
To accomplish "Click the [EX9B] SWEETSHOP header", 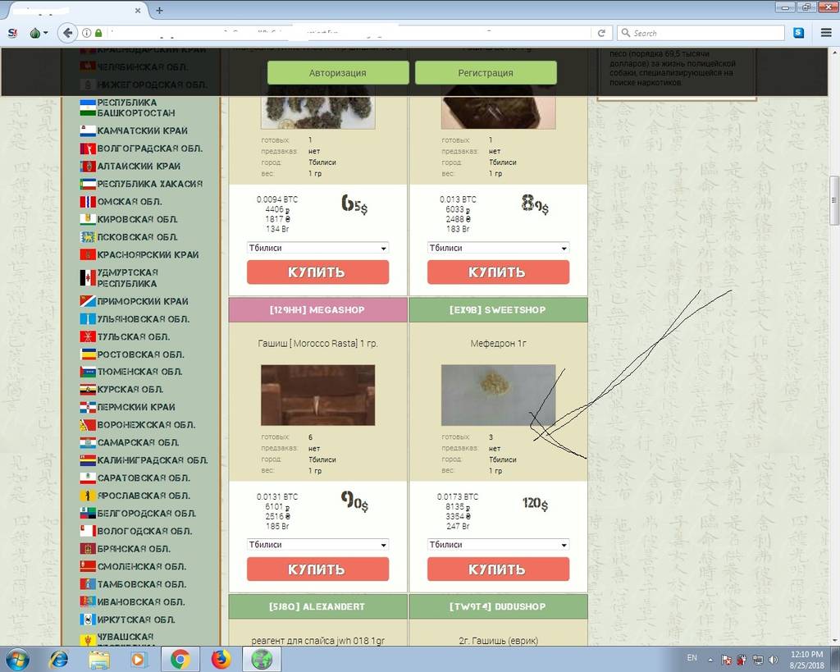I will coord(498,309).
